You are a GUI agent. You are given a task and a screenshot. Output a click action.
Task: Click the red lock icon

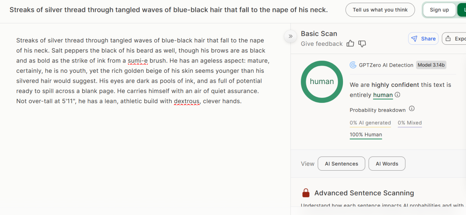click(x=306, y=193)
